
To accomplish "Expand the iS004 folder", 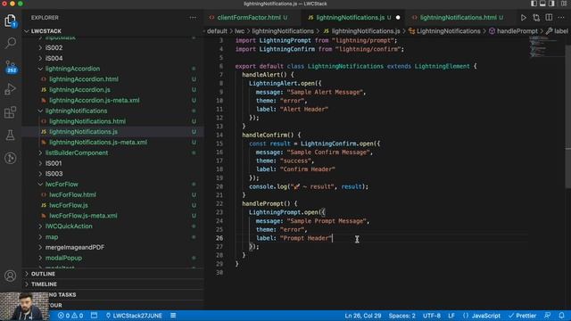I will pos(54,58).
